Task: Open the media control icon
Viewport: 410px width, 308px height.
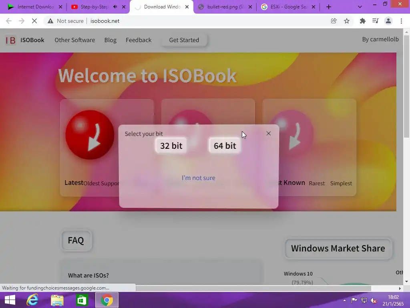Action: [x=375, y=21]
